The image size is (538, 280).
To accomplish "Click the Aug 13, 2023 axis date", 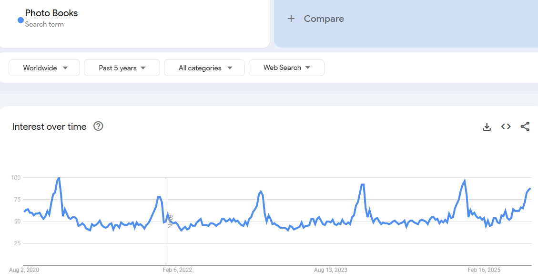I will 330,270.
